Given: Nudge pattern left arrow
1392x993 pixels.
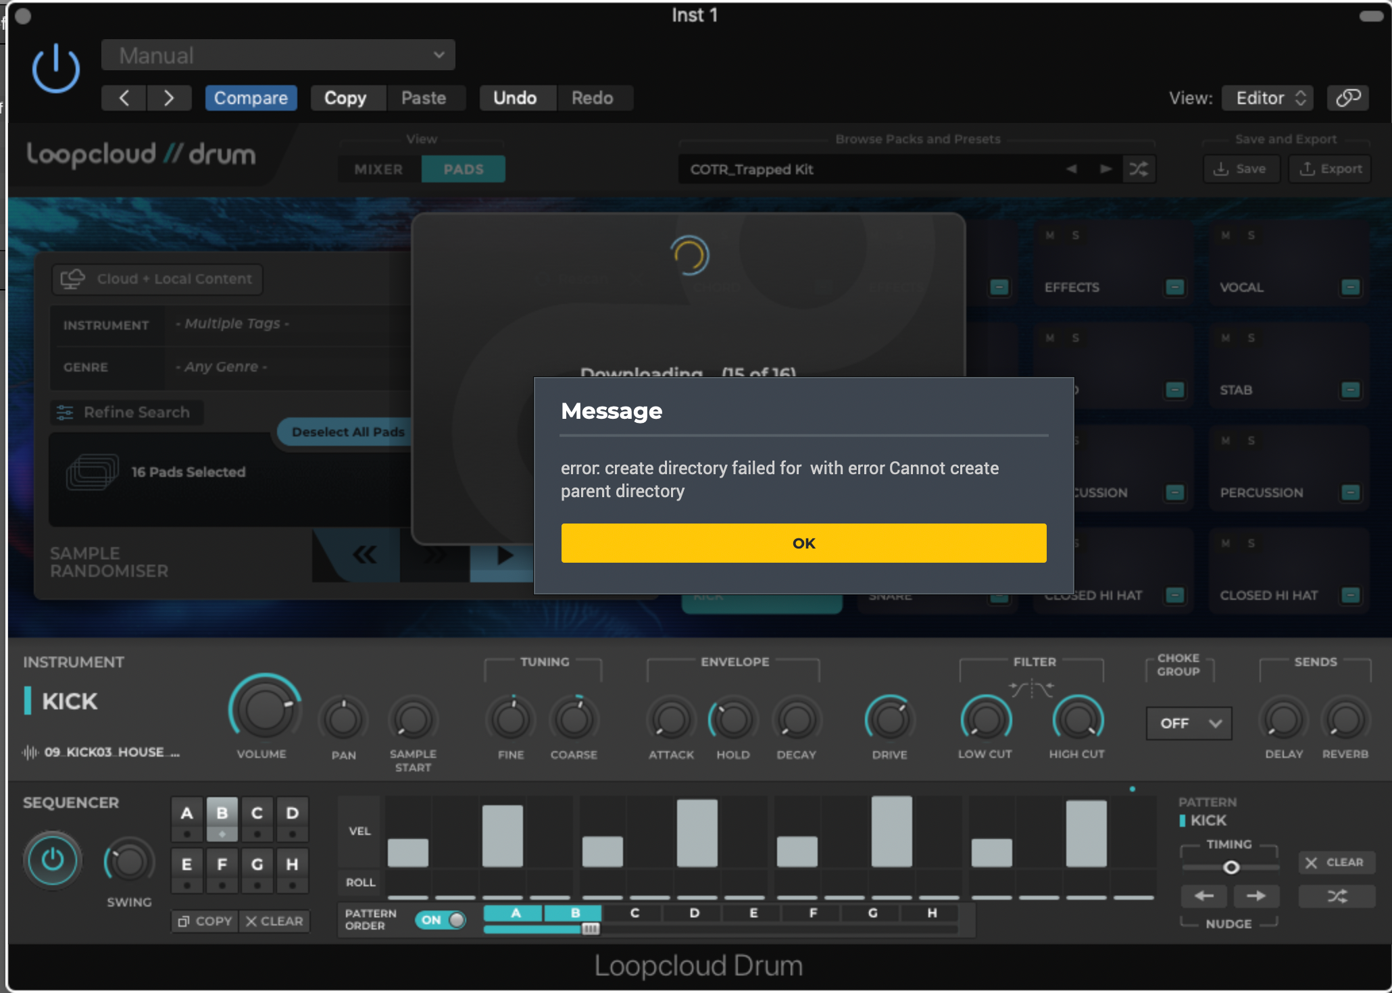Looking at the screenshot, I should (x=1204, y=896).
